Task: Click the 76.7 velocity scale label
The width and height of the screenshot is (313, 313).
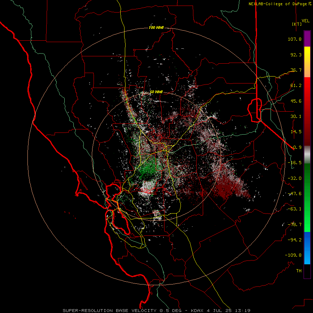Action: point(296,70)
